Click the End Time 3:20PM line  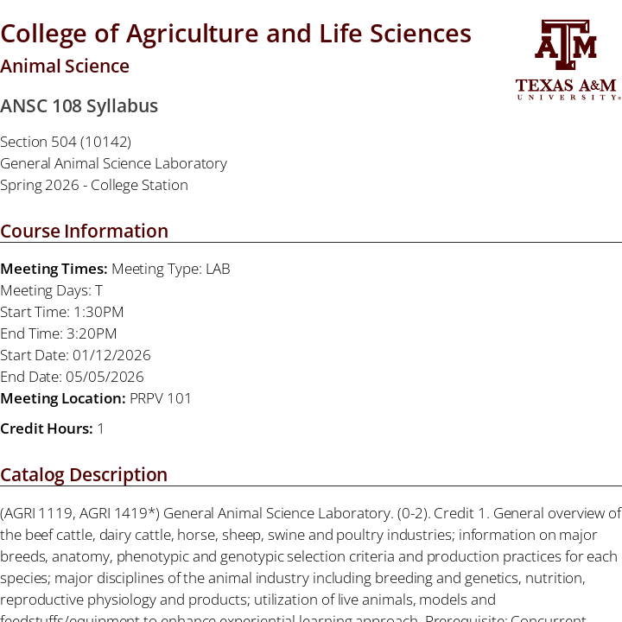point(59,333)
